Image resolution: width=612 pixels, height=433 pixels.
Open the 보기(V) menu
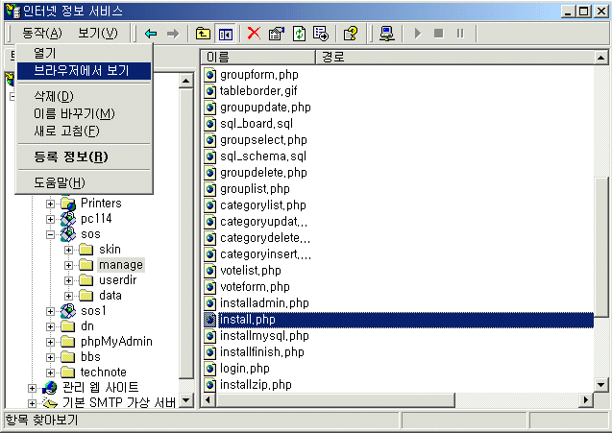point(97,33)
